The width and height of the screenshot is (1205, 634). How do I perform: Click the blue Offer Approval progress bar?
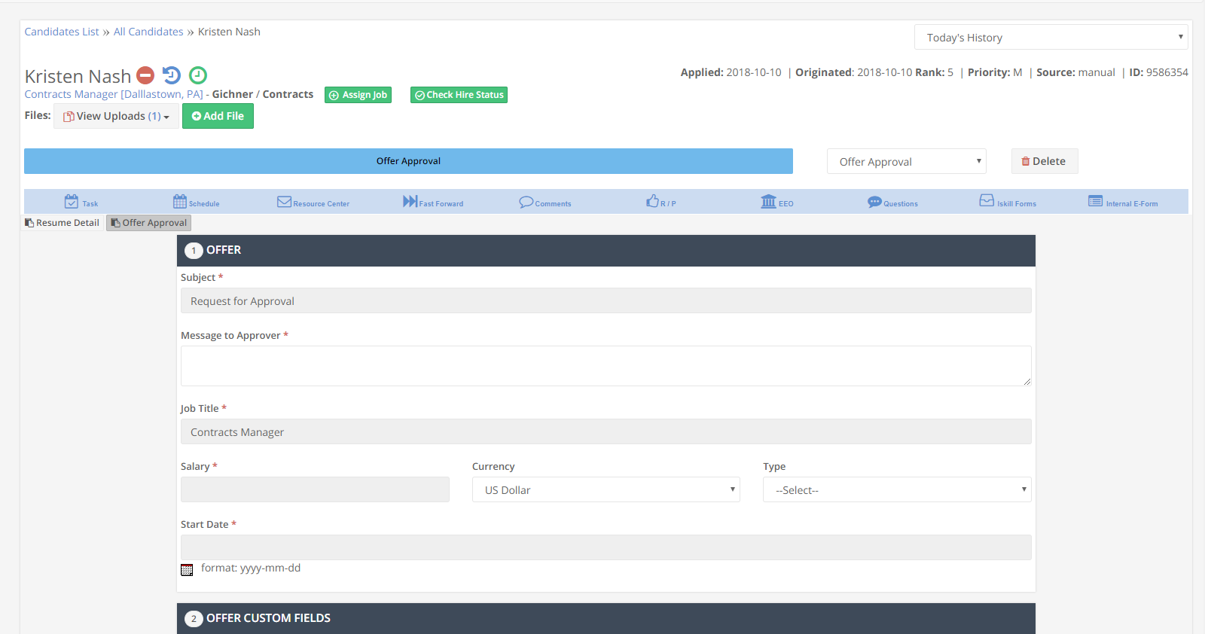pyautogui.click(x=408, y=161)
